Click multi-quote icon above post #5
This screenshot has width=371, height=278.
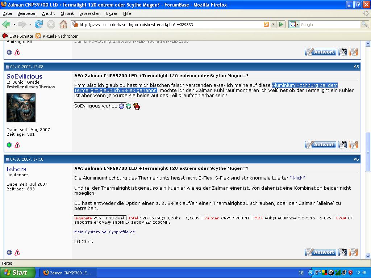pyautogui.click(x=342, y=52)
